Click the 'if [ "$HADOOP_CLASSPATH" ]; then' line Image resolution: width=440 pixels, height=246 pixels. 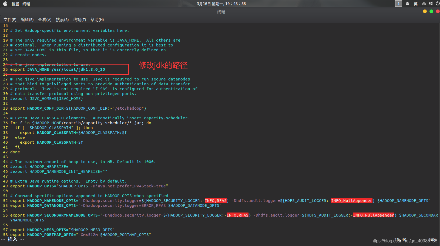coord(54,128)
